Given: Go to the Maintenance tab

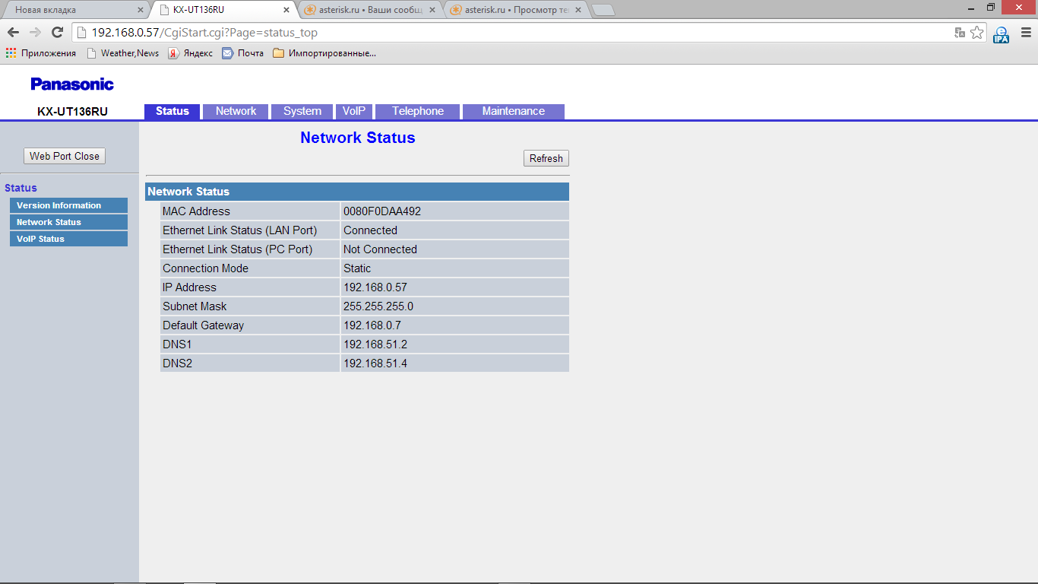Looking at the screenshot, I should 513,111.
